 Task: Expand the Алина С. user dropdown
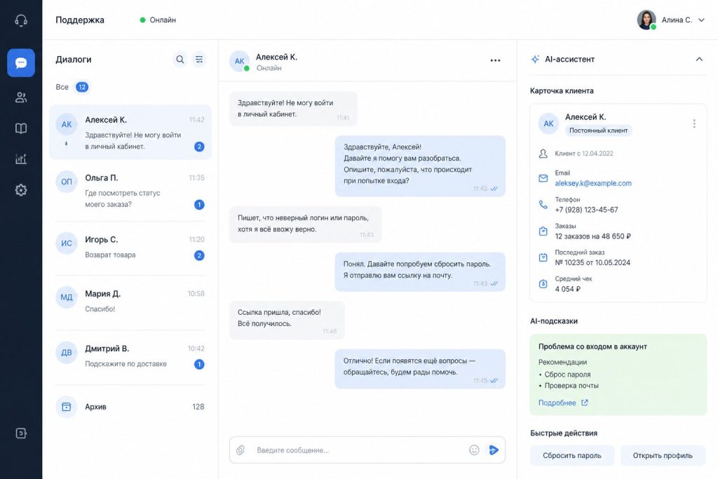click(701, 20)
